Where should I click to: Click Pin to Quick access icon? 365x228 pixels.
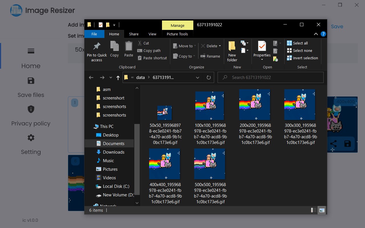(97, 51)
